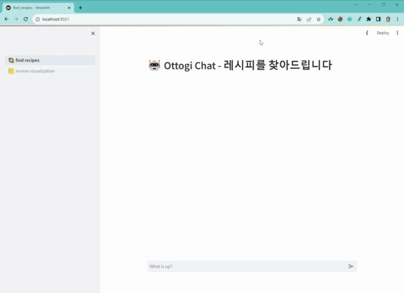Click the review visualization yellow icon
Screen dimensions: 404x293
tap(11, 71)
